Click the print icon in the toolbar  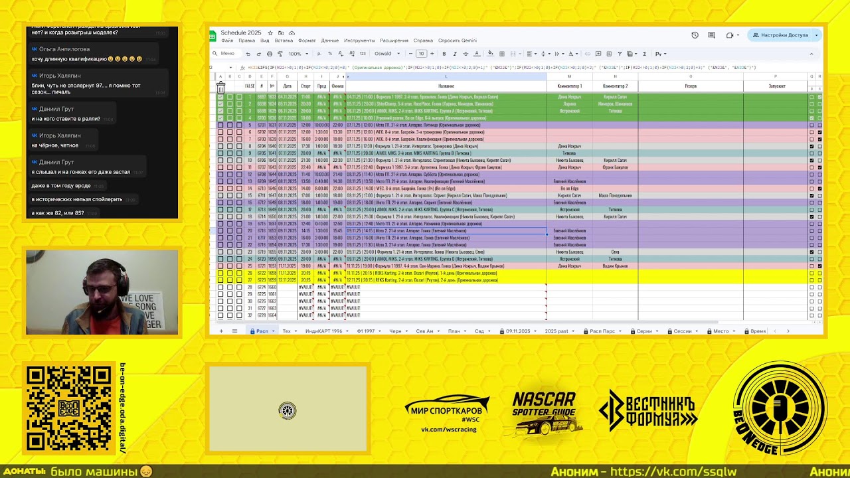click(x=269, y=54)
